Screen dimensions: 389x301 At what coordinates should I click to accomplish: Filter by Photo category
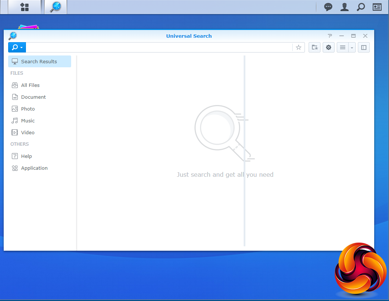tap(40, 109)
